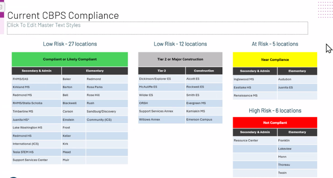Click the red Not Compliant header
This screenshot has width=333, height=178.
click(x=275, y=123)
